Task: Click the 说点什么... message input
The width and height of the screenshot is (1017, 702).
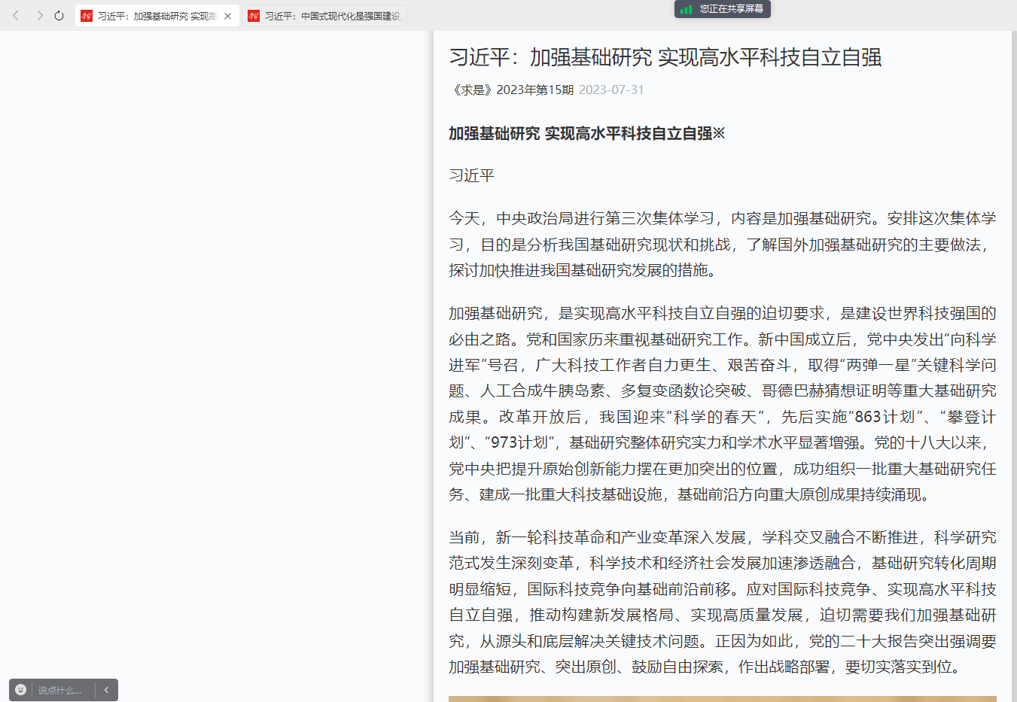Action: (x=62, y=690)
